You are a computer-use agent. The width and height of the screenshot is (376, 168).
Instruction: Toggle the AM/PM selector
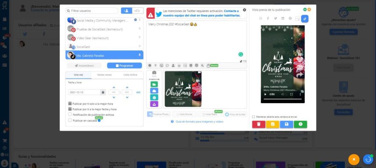[x=138, y=92]
